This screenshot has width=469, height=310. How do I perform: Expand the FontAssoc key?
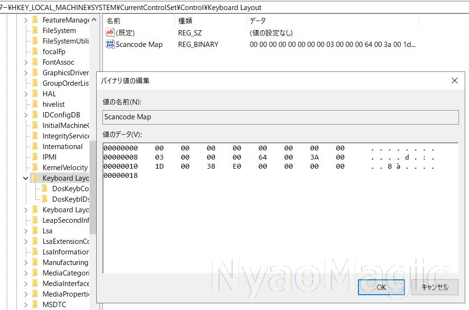pyautogui.click(x=26, y=62)
